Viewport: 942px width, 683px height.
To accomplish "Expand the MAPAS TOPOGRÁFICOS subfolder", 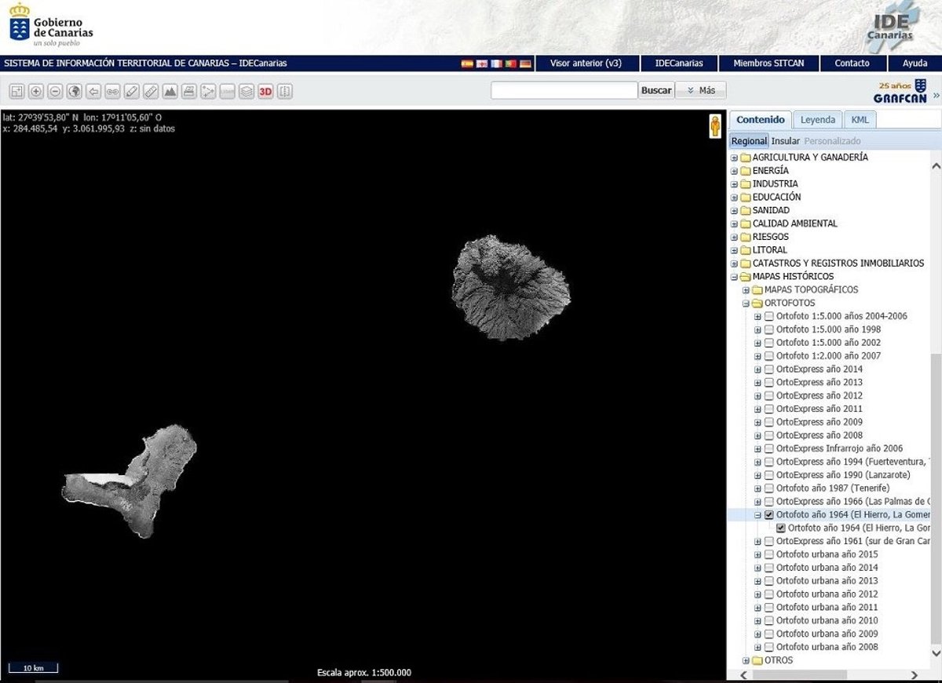I will coord(747,290).
